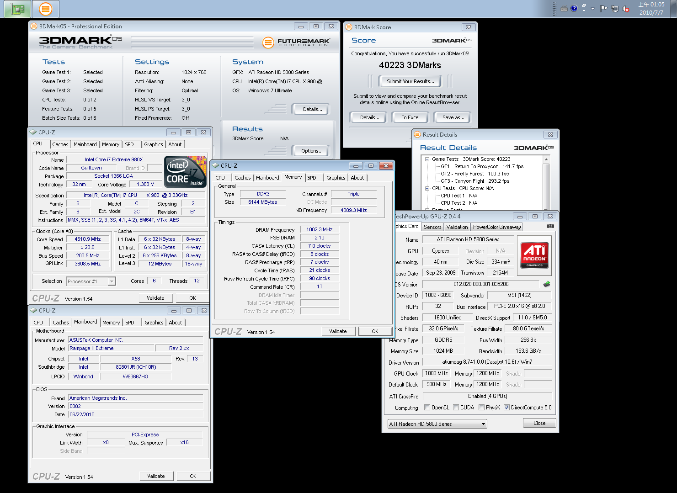Click the muted volume speaker icon
This screenshot has height=493, width=677.
click(626, 9)
